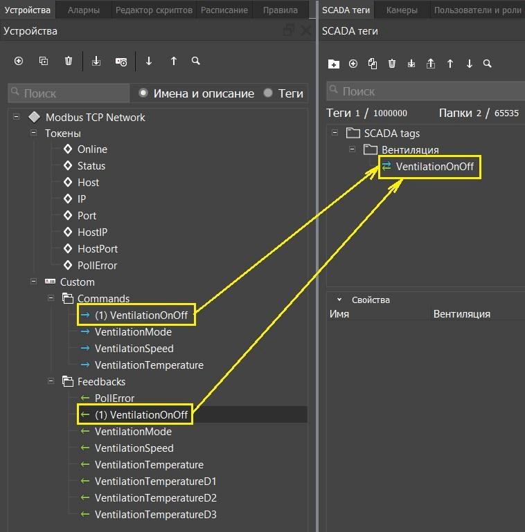Click the add tag plus icon in SCADA toolbar
Image resolution: width=525 pixels, height=532 pixels.
pyautogui.click(x=353, y=64)
